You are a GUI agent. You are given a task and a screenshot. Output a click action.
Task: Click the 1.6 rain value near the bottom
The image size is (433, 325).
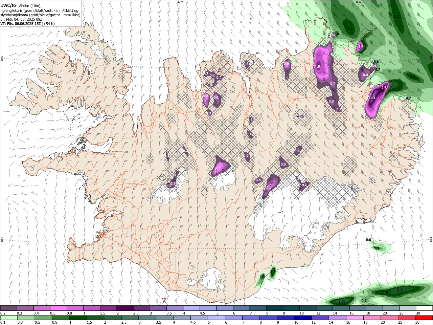point(385,292)
